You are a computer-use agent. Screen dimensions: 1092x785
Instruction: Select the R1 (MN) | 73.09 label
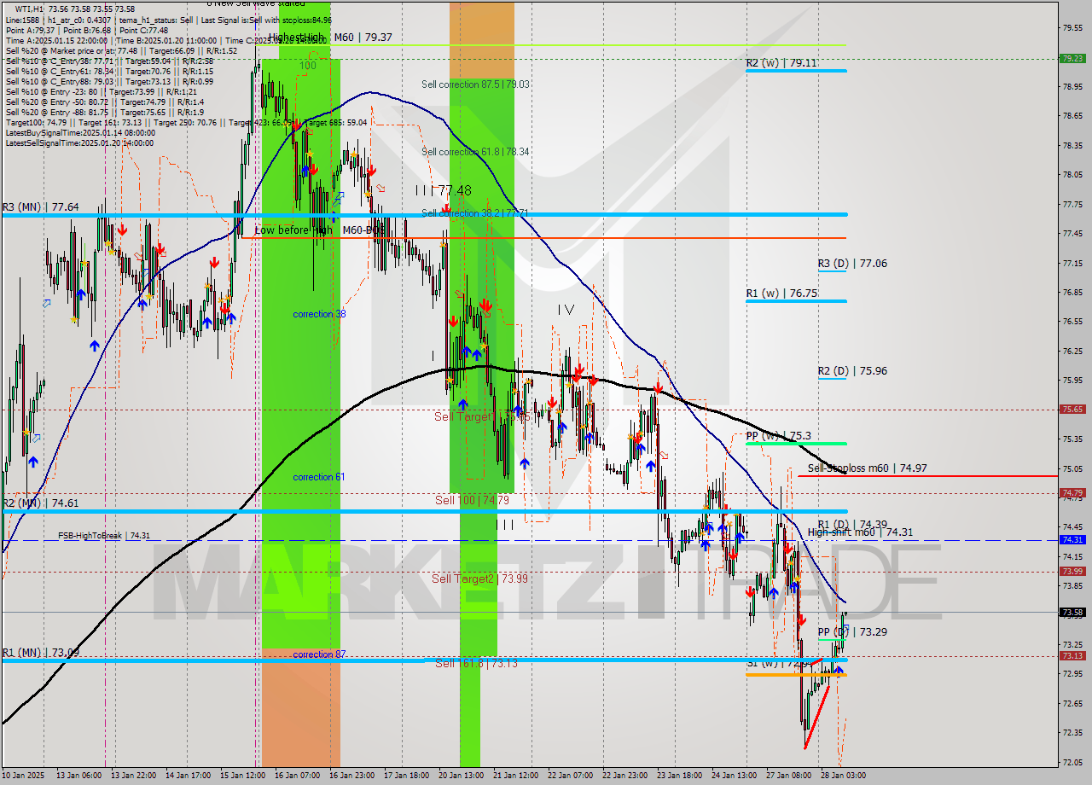coord(41,653)
